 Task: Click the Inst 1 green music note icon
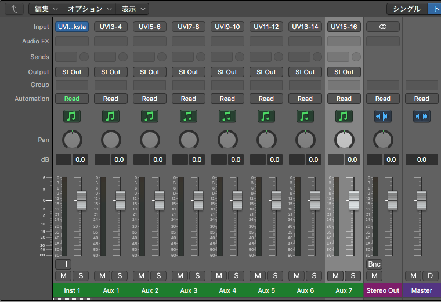(x=72, y=116)
